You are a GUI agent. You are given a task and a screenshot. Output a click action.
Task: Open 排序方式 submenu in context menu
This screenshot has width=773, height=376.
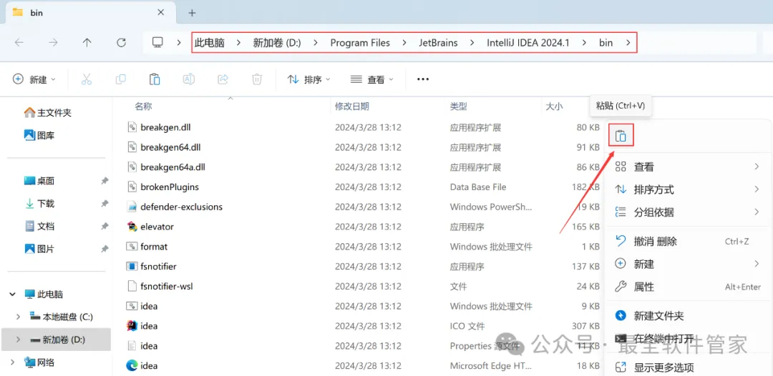click(x=688, y=189)
